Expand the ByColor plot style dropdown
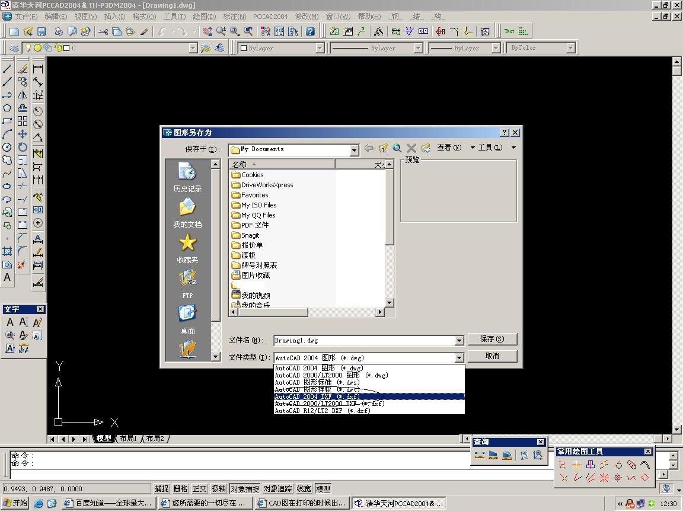The width and height of the screenshot is (683, 512). (x=570, y=48)
